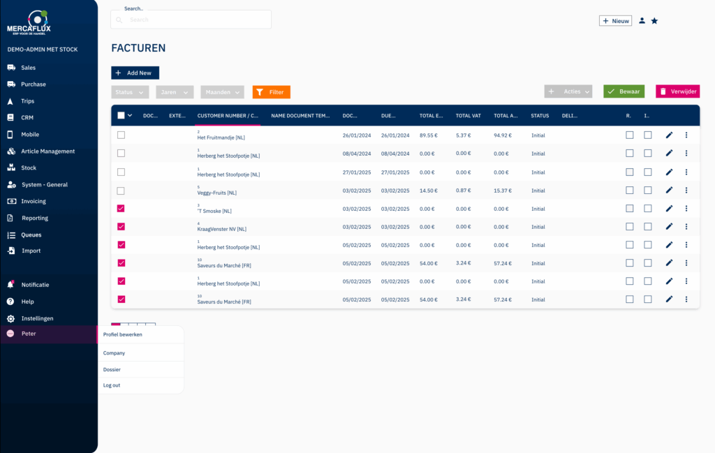Edit the Het Fruitmandje invoice with pencil icon
This screenshot has height=453, width=715.
(669, 135)
